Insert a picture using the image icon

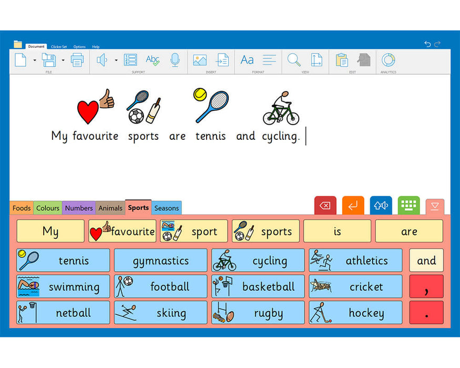(200, 60)
